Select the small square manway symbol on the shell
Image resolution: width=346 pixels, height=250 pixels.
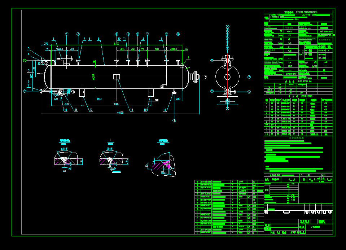(116, 76)
